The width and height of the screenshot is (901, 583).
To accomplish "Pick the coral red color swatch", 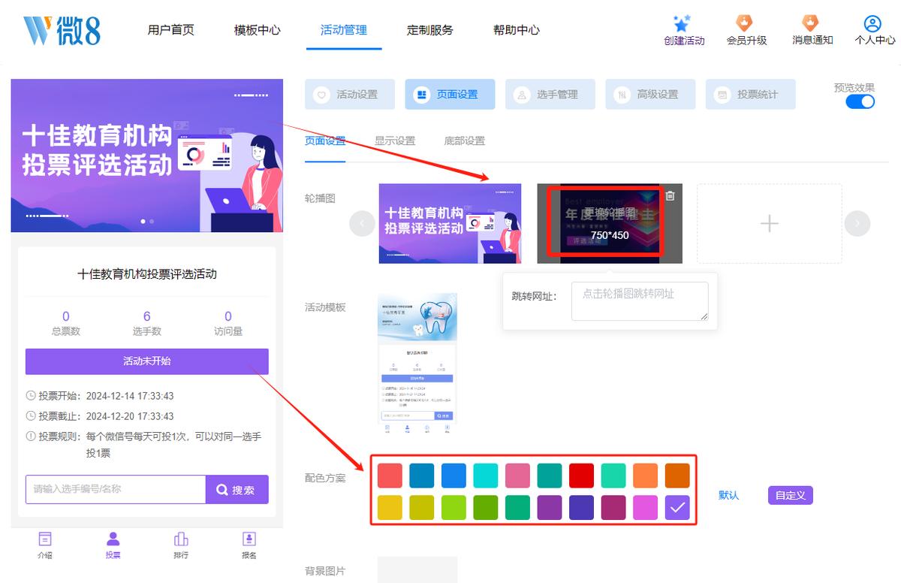I will tap(390, 476).
